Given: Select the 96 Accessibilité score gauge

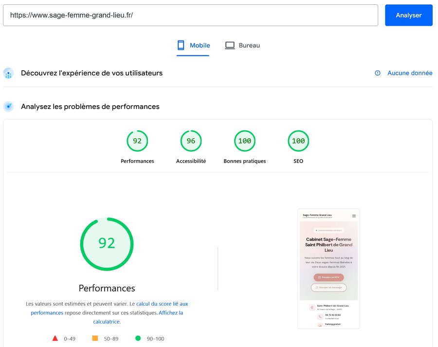Looking at the screenshot, I should pos(191,141).
